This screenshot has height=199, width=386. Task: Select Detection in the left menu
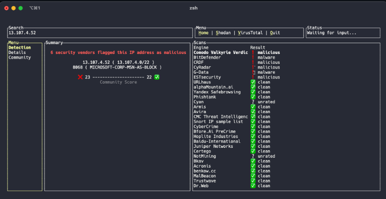pos(20,47)
